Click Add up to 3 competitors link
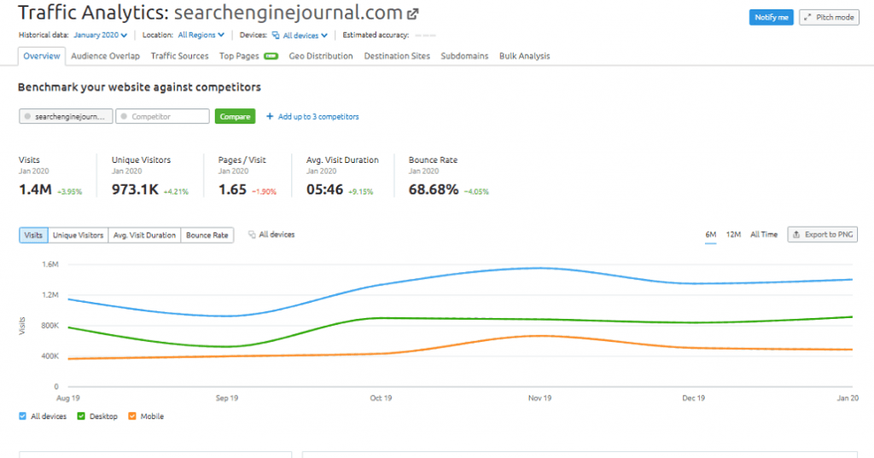This screenshot has width=874, height=458. pyautogui.click(x=318, y=117)
